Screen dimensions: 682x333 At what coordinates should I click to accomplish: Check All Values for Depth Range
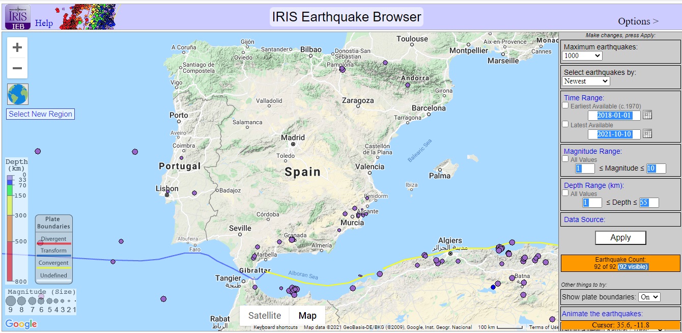(565, 193)
